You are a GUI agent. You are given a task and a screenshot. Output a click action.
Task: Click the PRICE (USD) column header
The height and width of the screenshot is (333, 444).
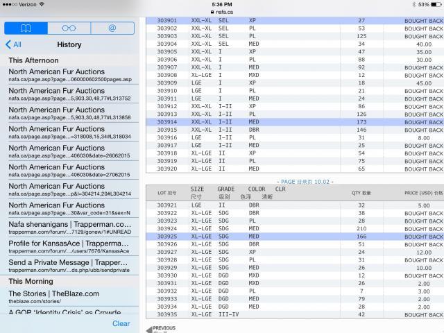tap(424, 193)
